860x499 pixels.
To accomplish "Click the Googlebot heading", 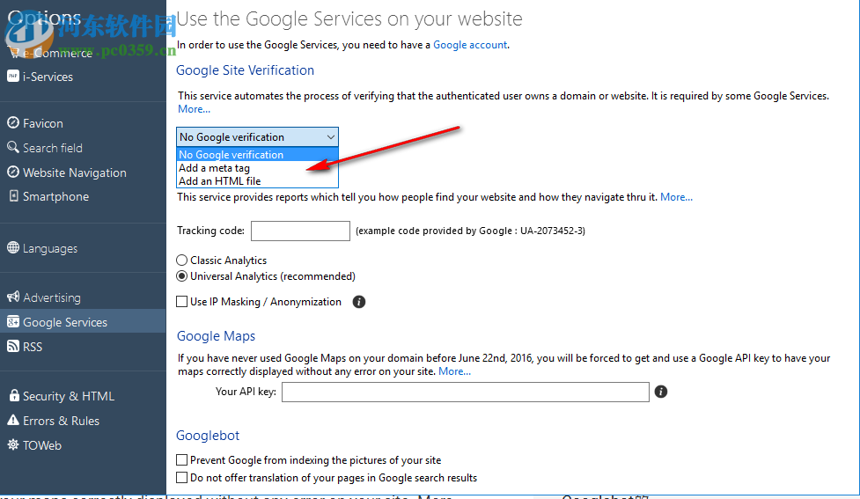I will (208, 436).
